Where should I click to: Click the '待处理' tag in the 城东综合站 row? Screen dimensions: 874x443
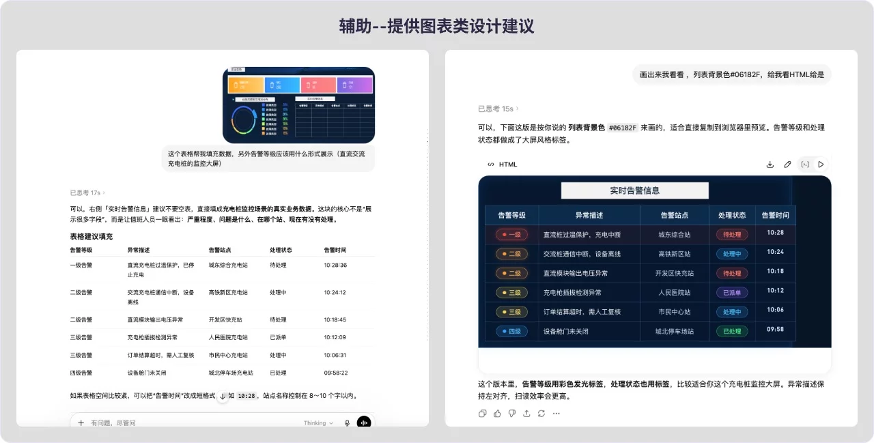732,235
